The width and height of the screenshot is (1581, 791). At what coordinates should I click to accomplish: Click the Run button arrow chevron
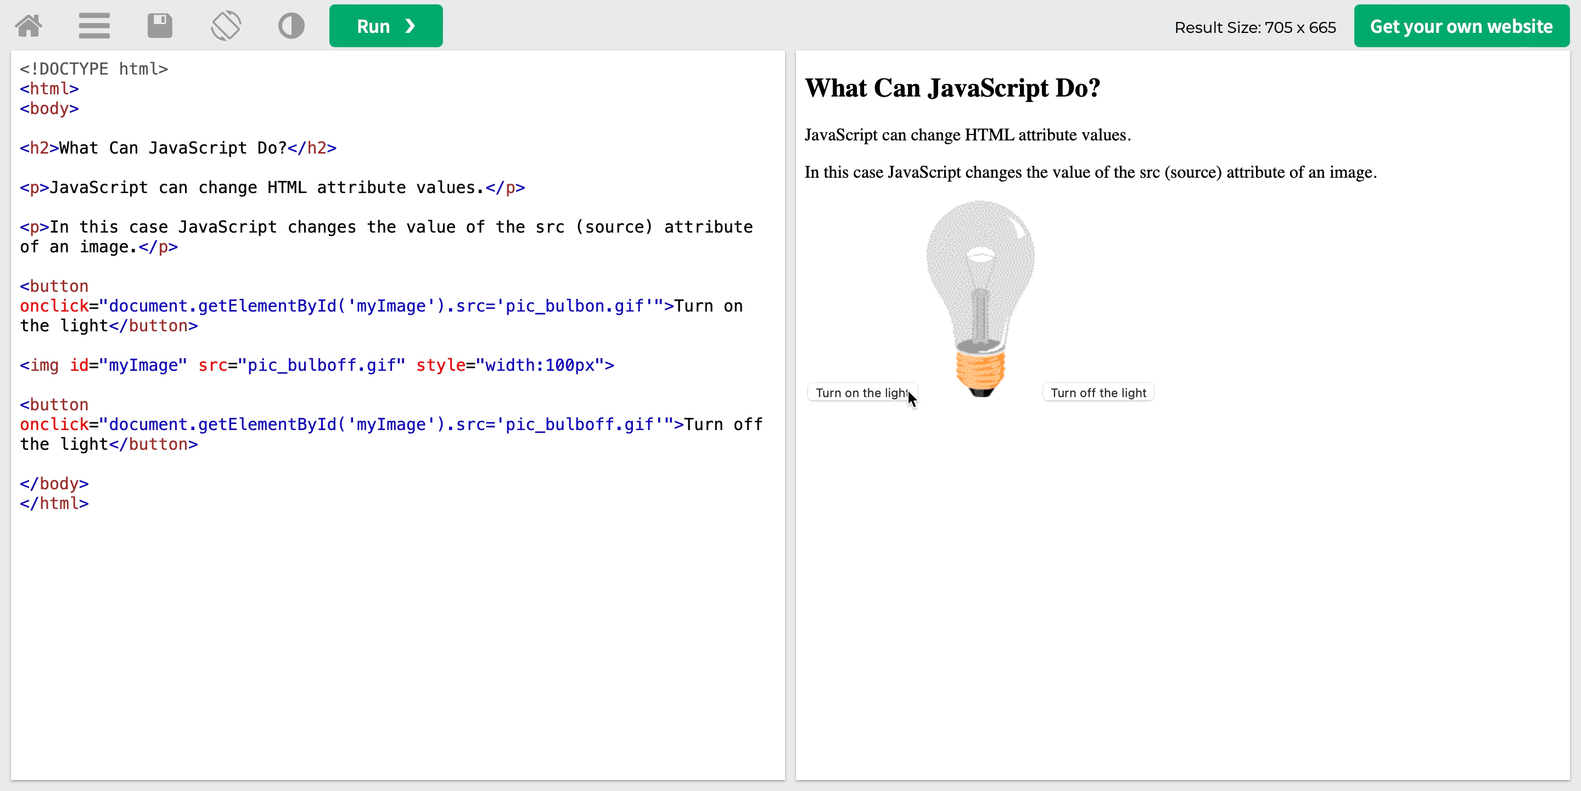pos(411,26)
